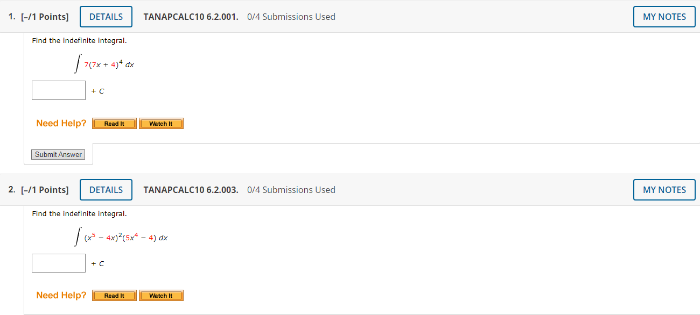Click the 0/4 Submissions Used text for problem 2
The height and width of the screenshot is (315, 700).
point(291,190)
